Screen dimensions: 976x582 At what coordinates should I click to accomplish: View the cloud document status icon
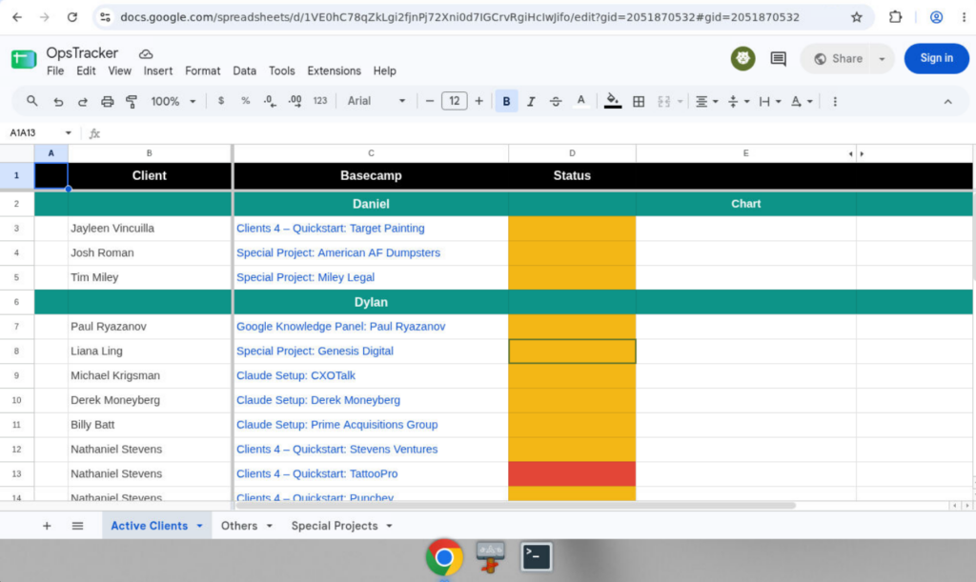(x=146, y=54)
